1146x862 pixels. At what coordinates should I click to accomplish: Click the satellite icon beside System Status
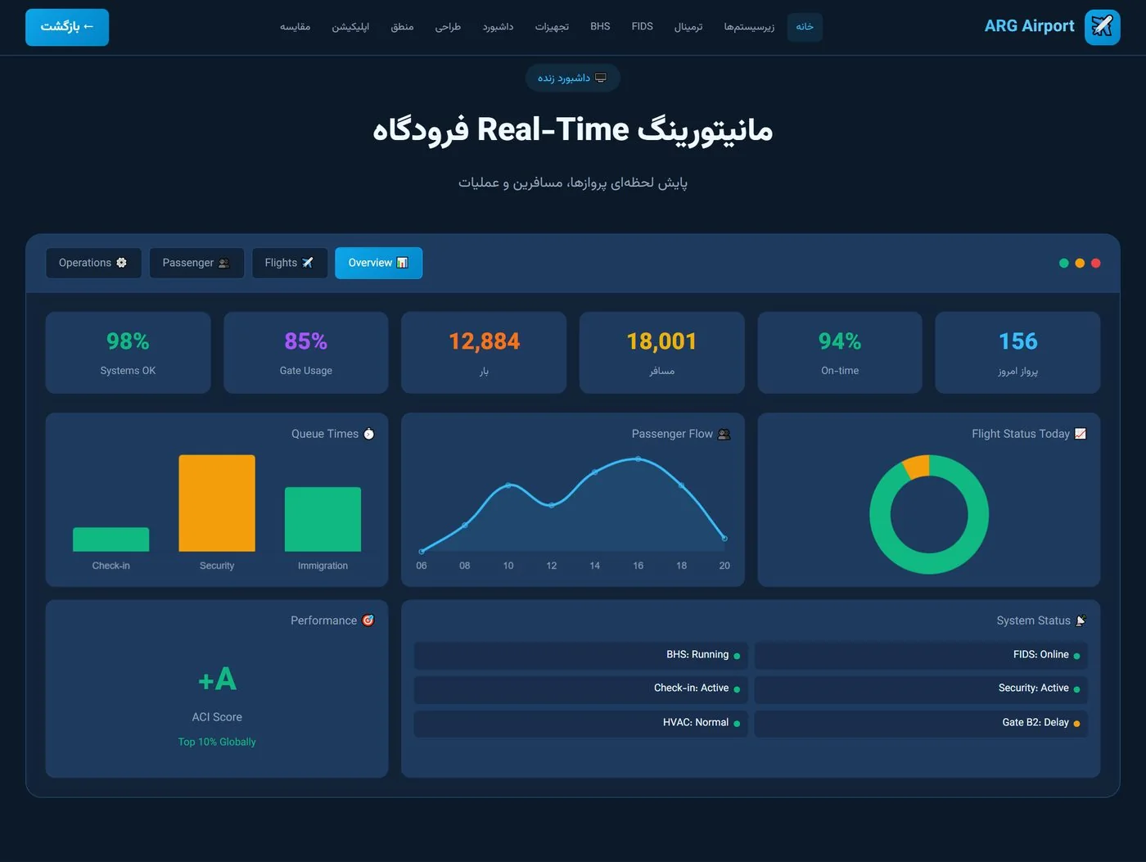[1081, 621]
